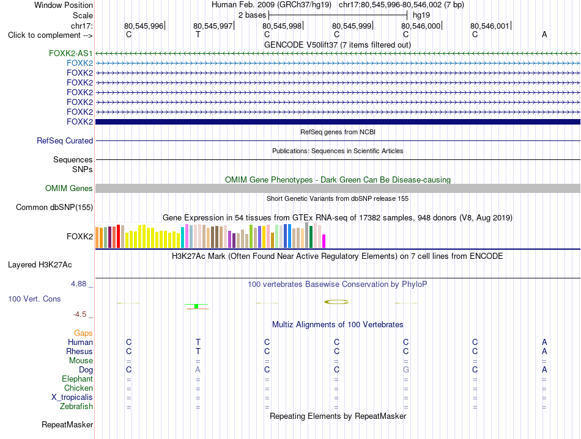
Task: Click position label 80,546,000
Action: pos(421,26)
